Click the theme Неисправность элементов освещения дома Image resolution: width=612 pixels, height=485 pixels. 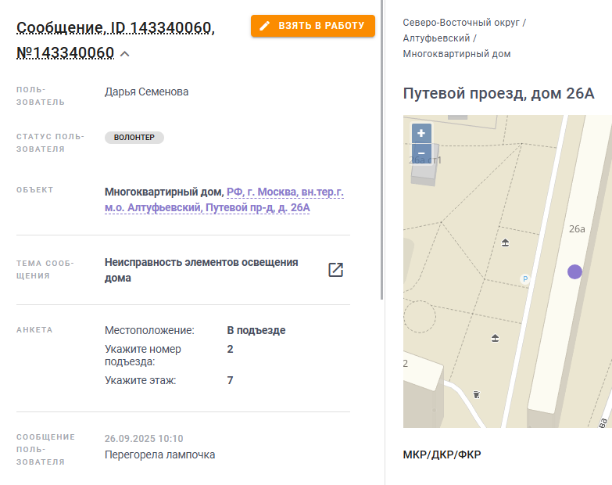click(202, 270)
